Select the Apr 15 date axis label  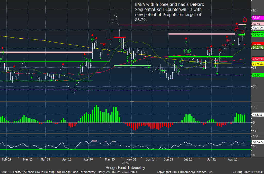(x=67, y=159)
